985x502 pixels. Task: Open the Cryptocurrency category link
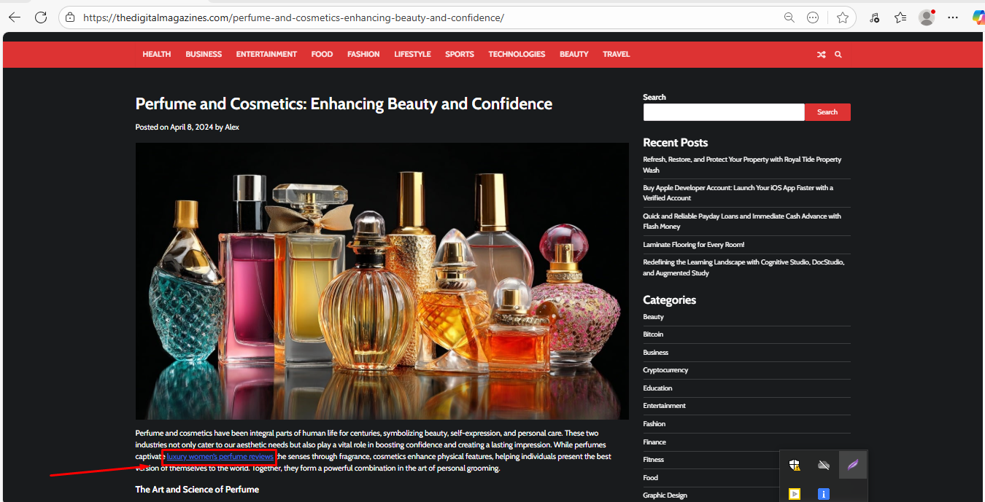click(665, 370)
